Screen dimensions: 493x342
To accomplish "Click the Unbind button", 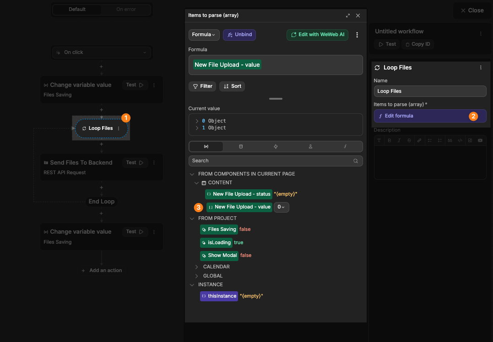I will tap(239, 35).
